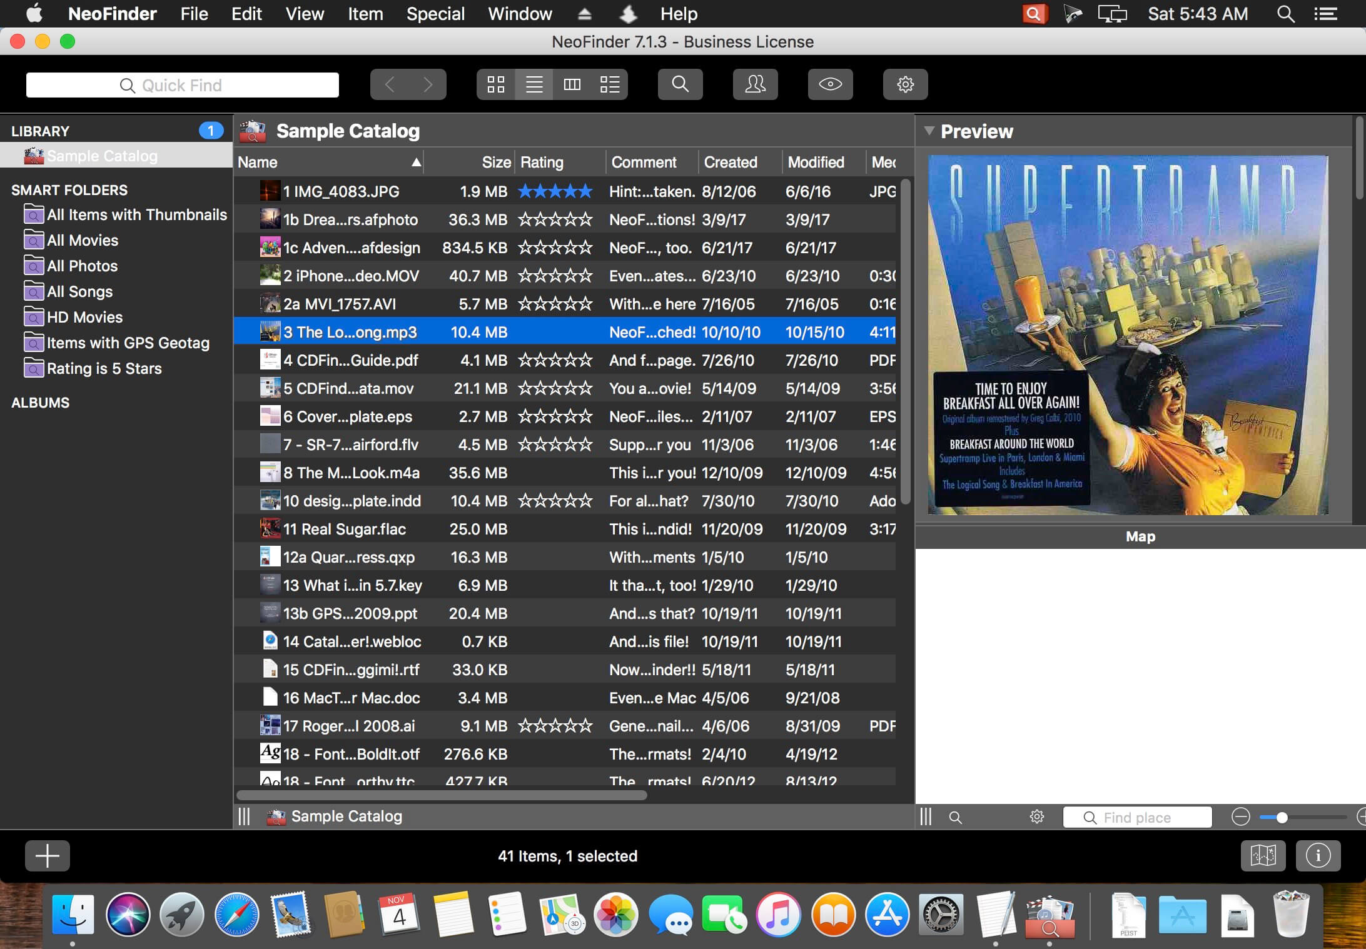
Task: Open map settings gear below the map
Action: pyautogui.click(x=1037, y=817)
